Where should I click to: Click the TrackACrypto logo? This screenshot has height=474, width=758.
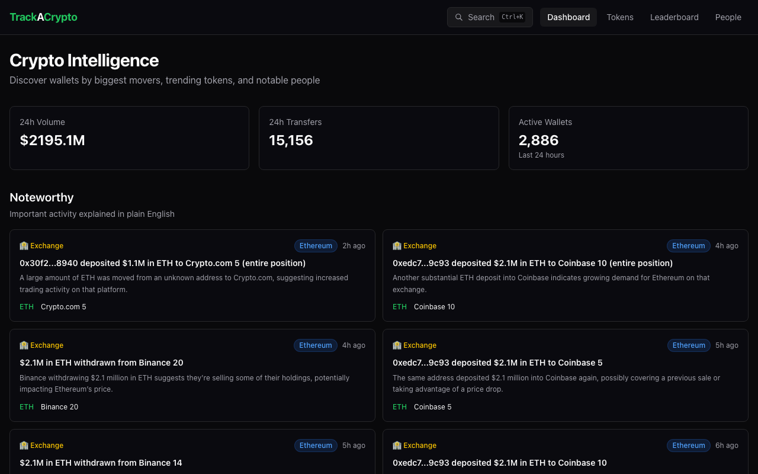coord(43,17)
